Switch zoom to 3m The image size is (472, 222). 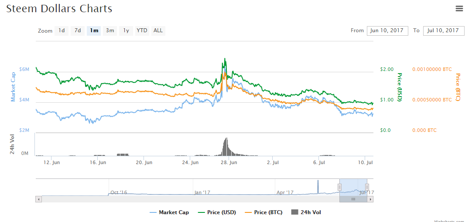pos(110,30)
